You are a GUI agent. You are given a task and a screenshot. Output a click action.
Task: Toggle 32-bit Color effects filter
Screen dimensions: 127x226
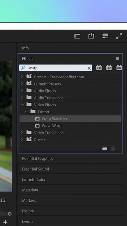[x=109, y=68]
